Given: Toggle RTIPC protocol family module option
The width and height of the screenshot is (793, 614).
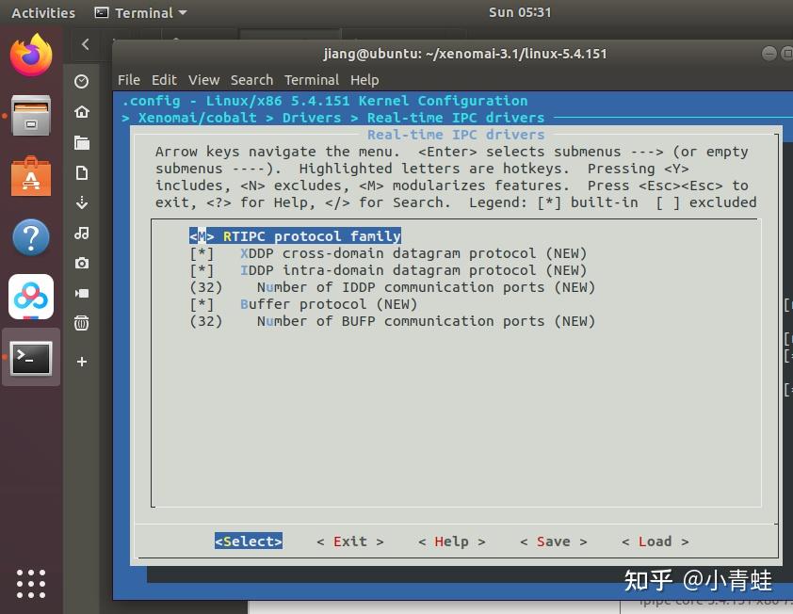Looking at the screenshot, I should pyautogui.click(x=295, y=236).
